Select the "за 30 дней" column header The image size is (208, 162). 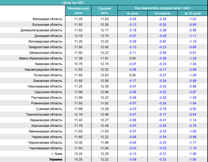point(192,13)
